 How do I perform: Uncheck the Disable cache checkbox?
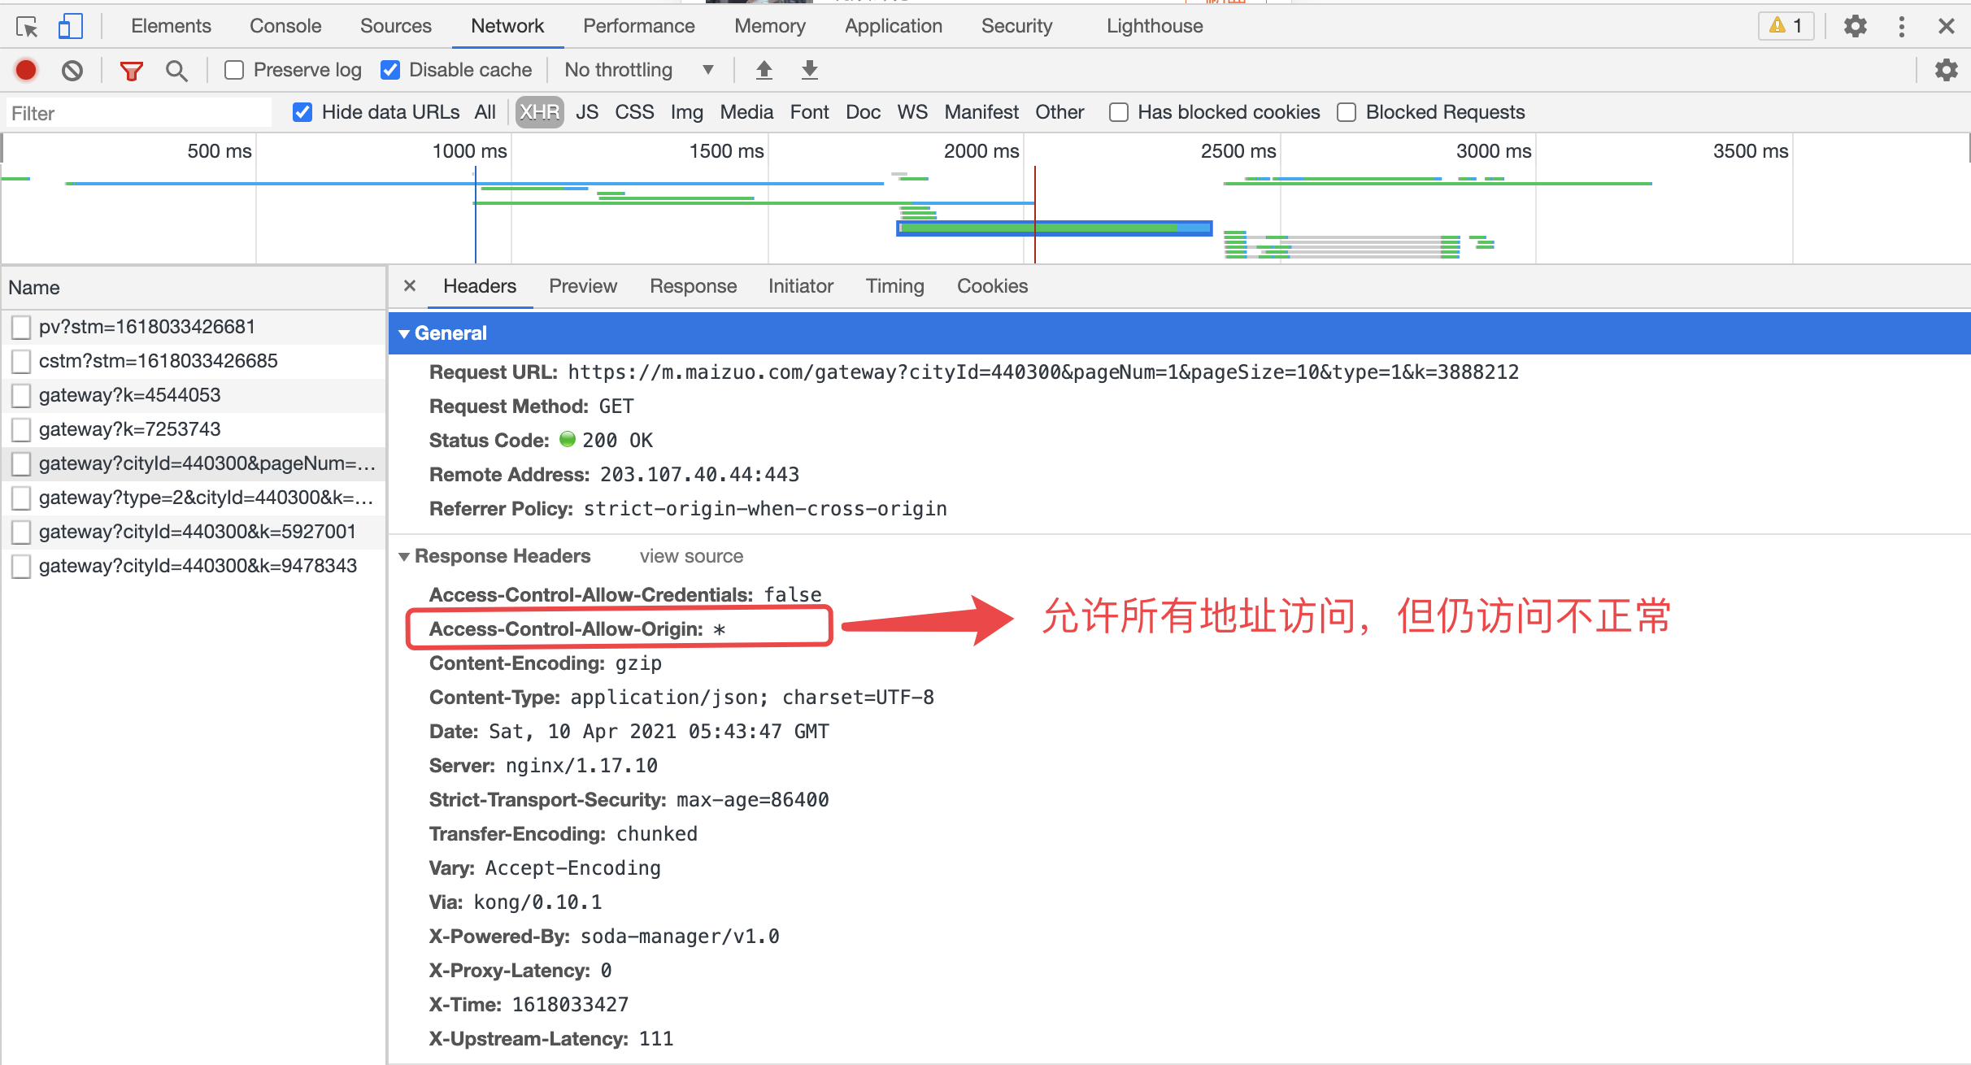tap(390, 71)
